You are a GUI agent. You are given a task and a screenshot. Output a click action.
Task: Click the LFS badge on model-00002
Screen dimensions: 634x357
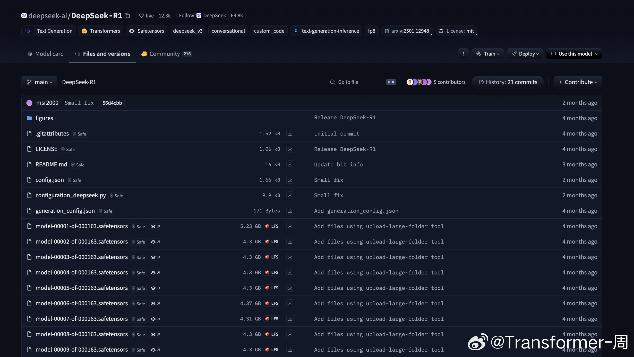pyautogui.click(x=272, y=242)
